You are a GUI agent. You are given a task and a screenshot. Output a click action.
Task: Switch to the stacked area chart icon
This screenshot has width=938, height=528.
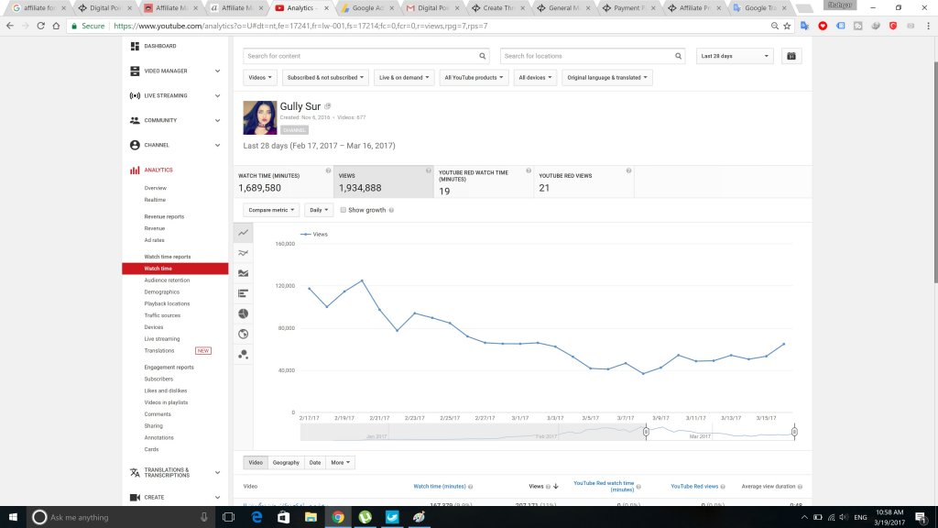(x=243, y=273)
